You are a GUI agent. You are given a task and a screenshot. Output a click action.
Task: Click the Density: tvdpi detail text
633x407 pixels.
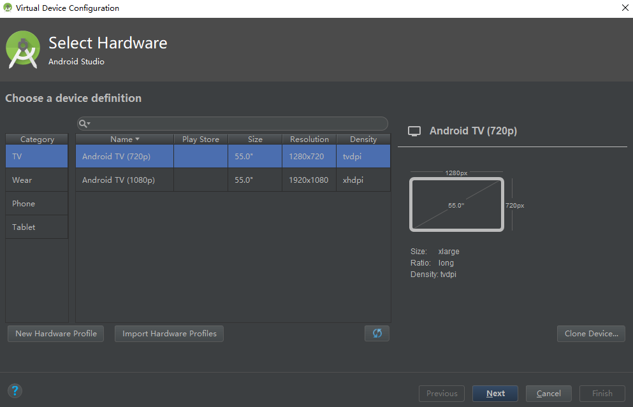433,275
